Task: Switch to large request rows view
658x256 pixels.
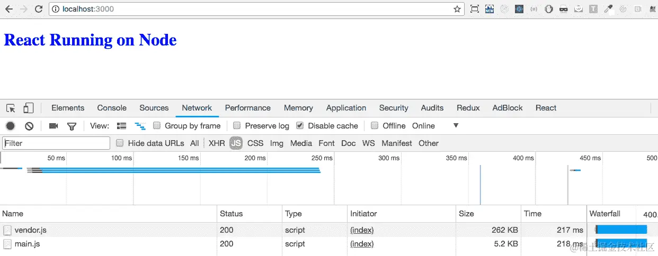Action: click(122, 126)
